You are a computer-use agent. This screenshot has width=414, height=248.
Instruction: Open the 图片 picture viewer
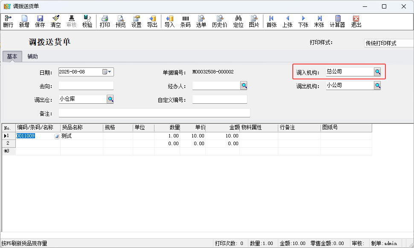(254, 21)
